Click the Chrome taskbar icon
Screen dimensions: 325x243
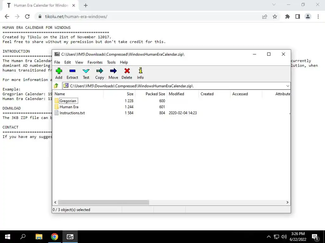[55, 237]
